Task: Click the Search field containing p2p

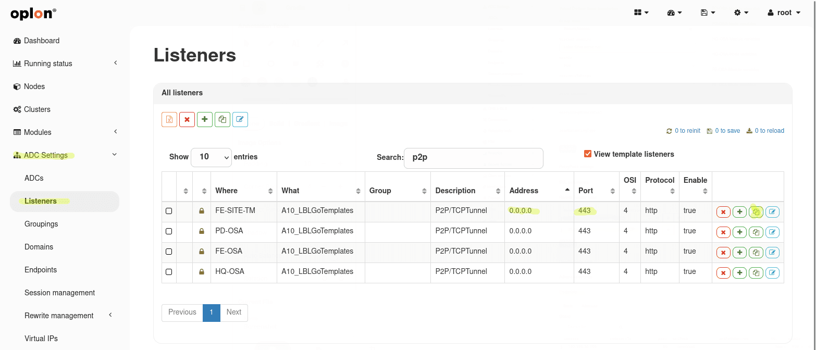Action: click(473, 157)
